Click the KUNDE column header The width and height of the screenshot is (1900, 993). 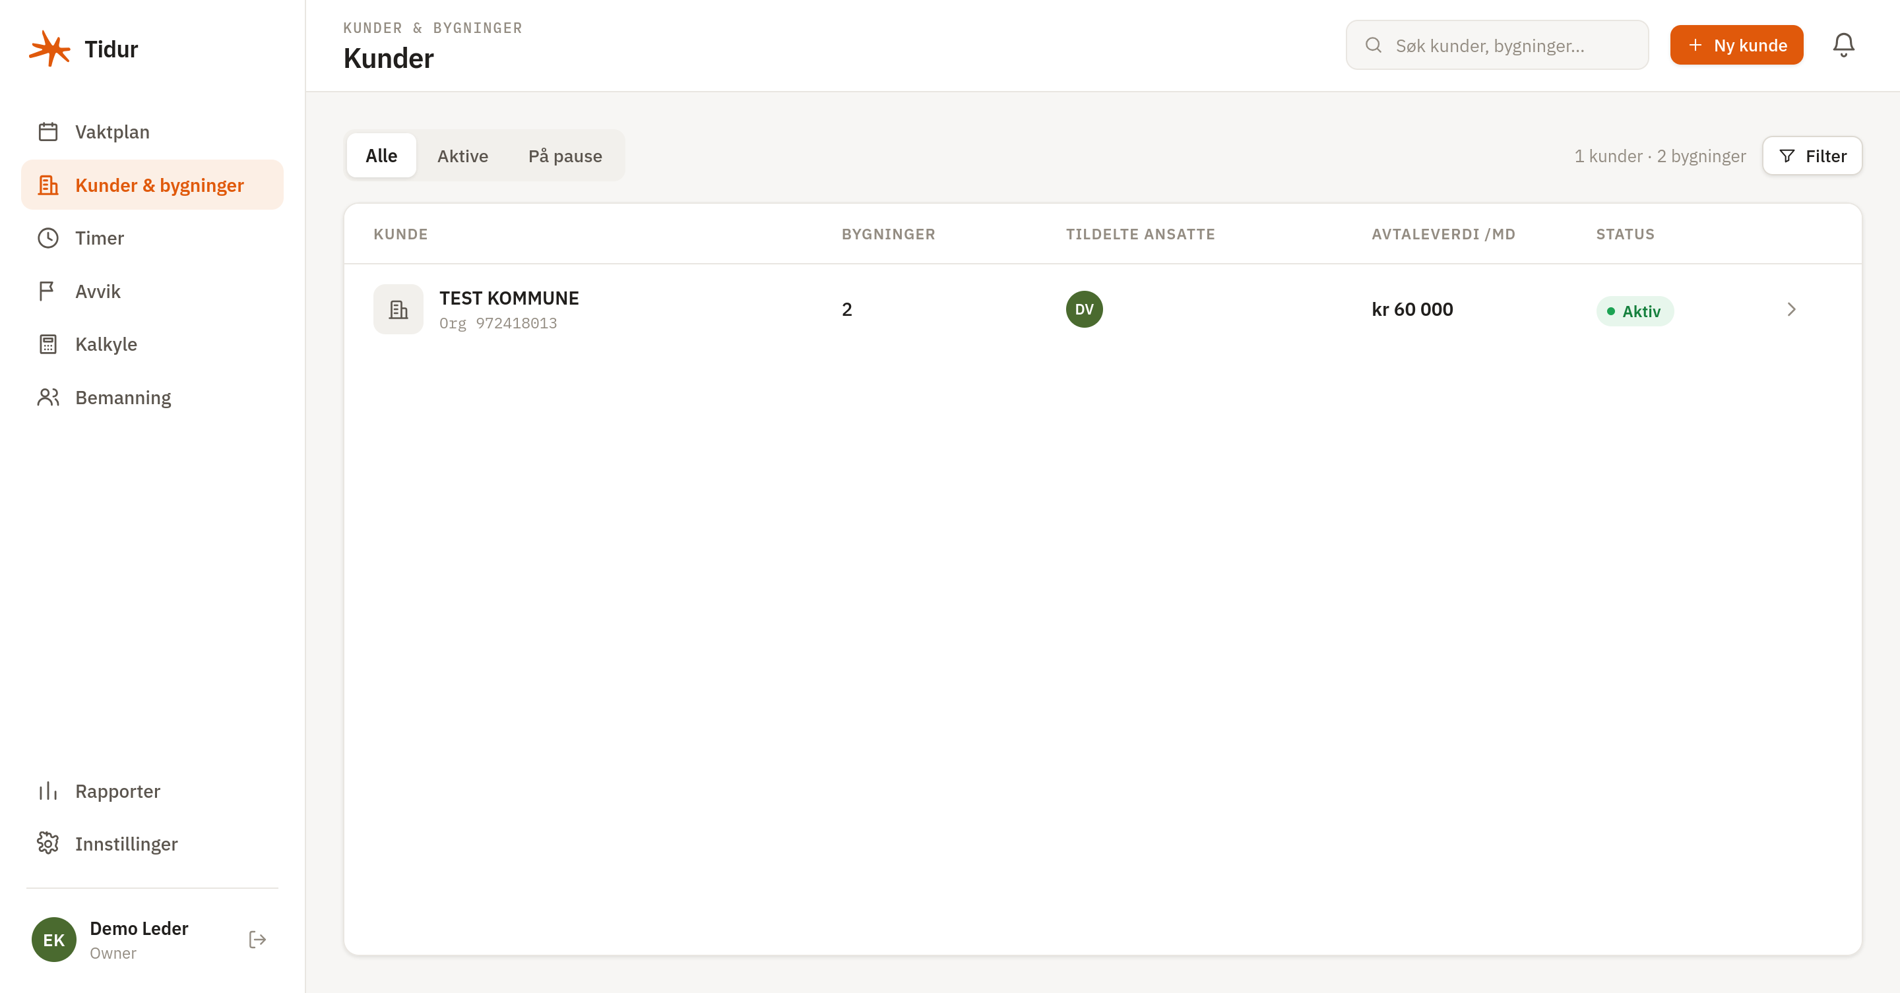(400, 235)
